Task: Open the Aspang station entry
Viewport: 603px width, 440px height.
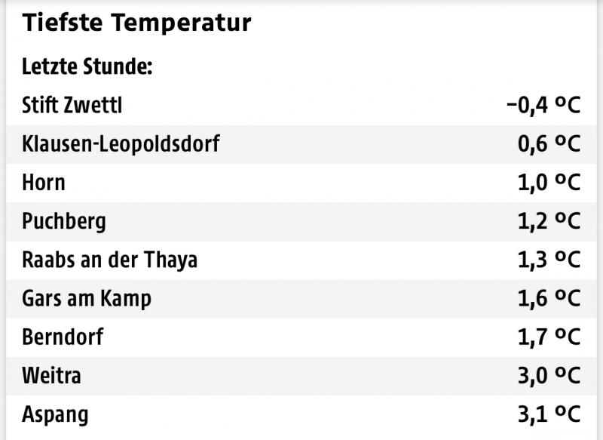Action: (x=55, y=414)
